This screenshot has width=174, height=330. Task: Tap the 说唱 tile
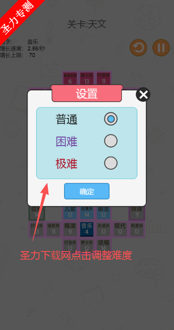point(104,246)
